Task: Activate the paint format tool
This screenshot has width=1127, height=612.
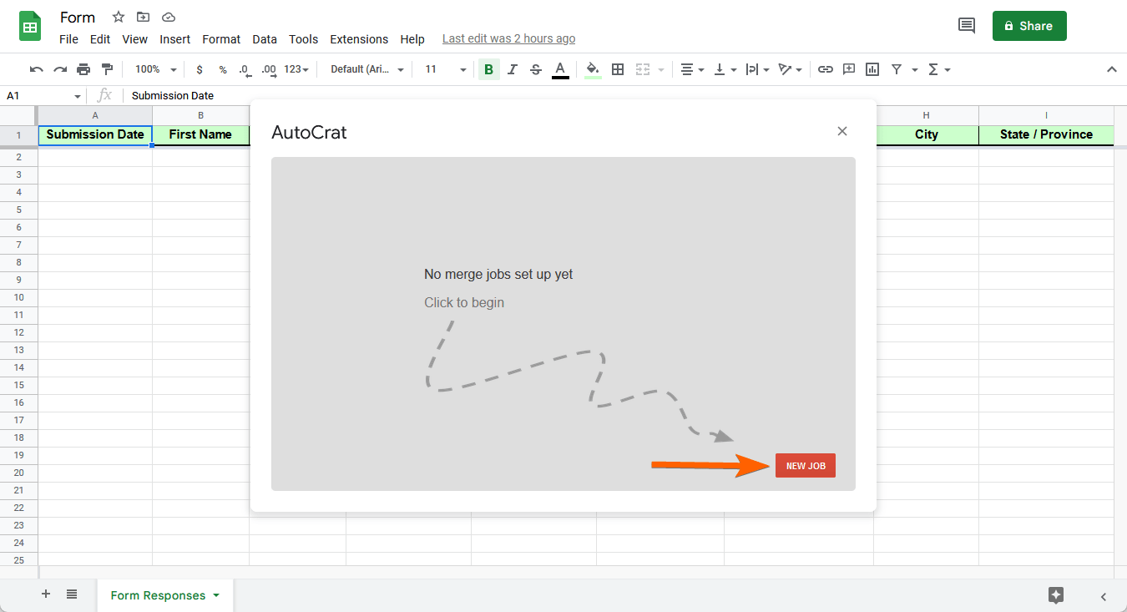Action: (x=107, y=69)
